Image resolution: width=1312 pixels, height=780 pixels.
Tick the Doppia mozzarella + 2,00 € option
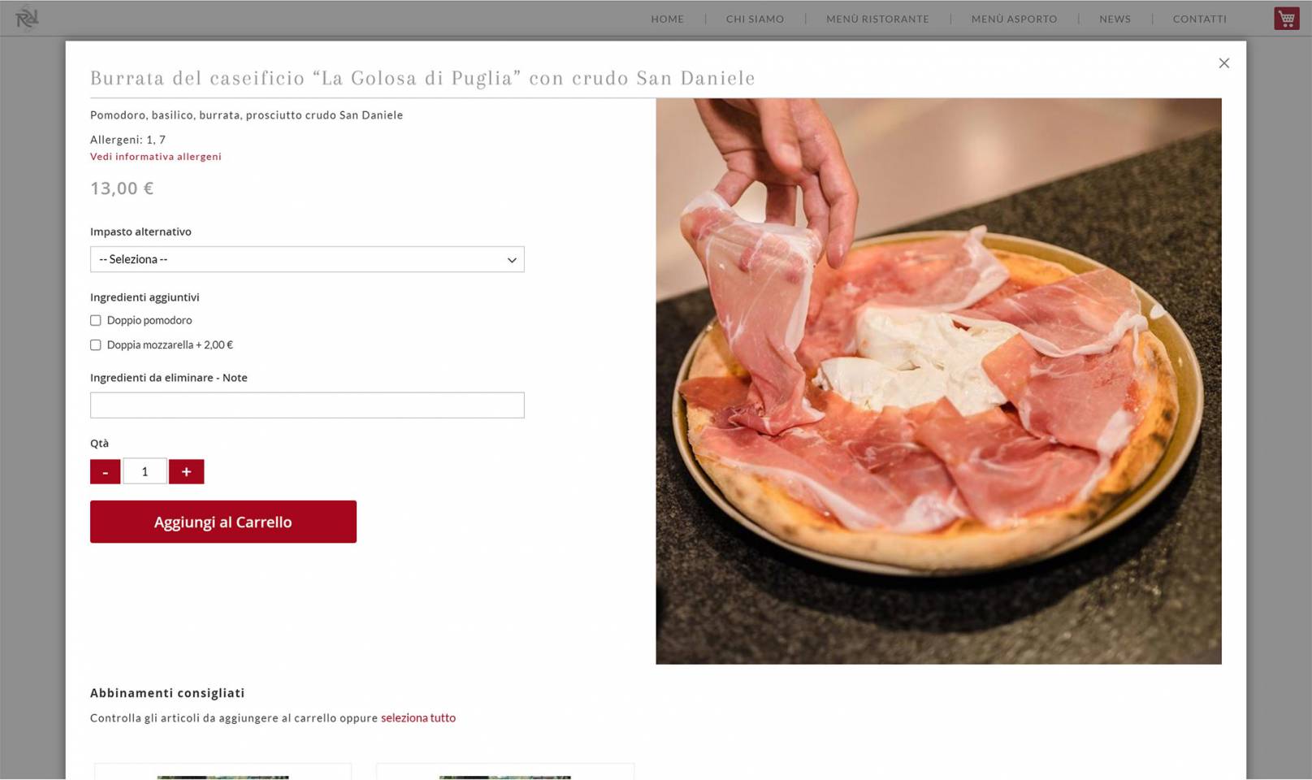point(96,344)
